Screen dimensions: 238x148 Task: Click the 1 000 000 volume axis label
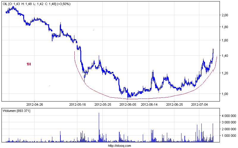(x=229, y=136)
